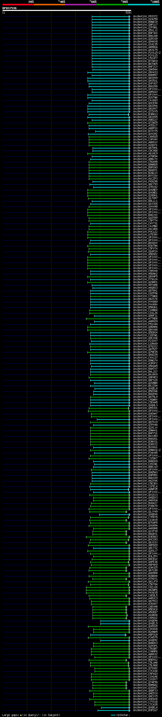The height and width of the screenshot is (717, 162).
Task: Select the UniRef100_B9HPR7 label
Action: (145, 75)
